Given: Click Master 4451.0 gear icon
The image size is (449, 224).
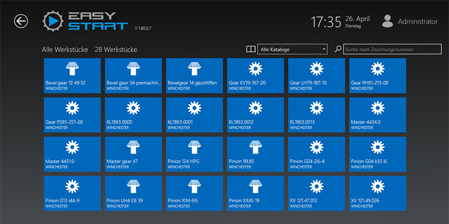Looking at the screenshot, I should [x=72, y=147].
